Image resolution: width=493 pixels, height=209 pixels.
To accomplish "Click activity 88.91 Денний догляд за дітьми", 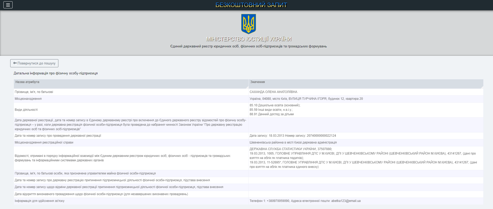I will click(x=272, y=114).
